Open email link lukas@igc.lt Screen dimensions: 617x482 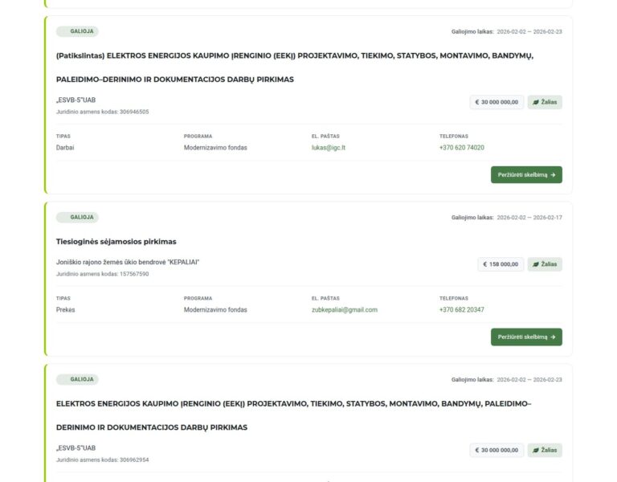point(328,148)
